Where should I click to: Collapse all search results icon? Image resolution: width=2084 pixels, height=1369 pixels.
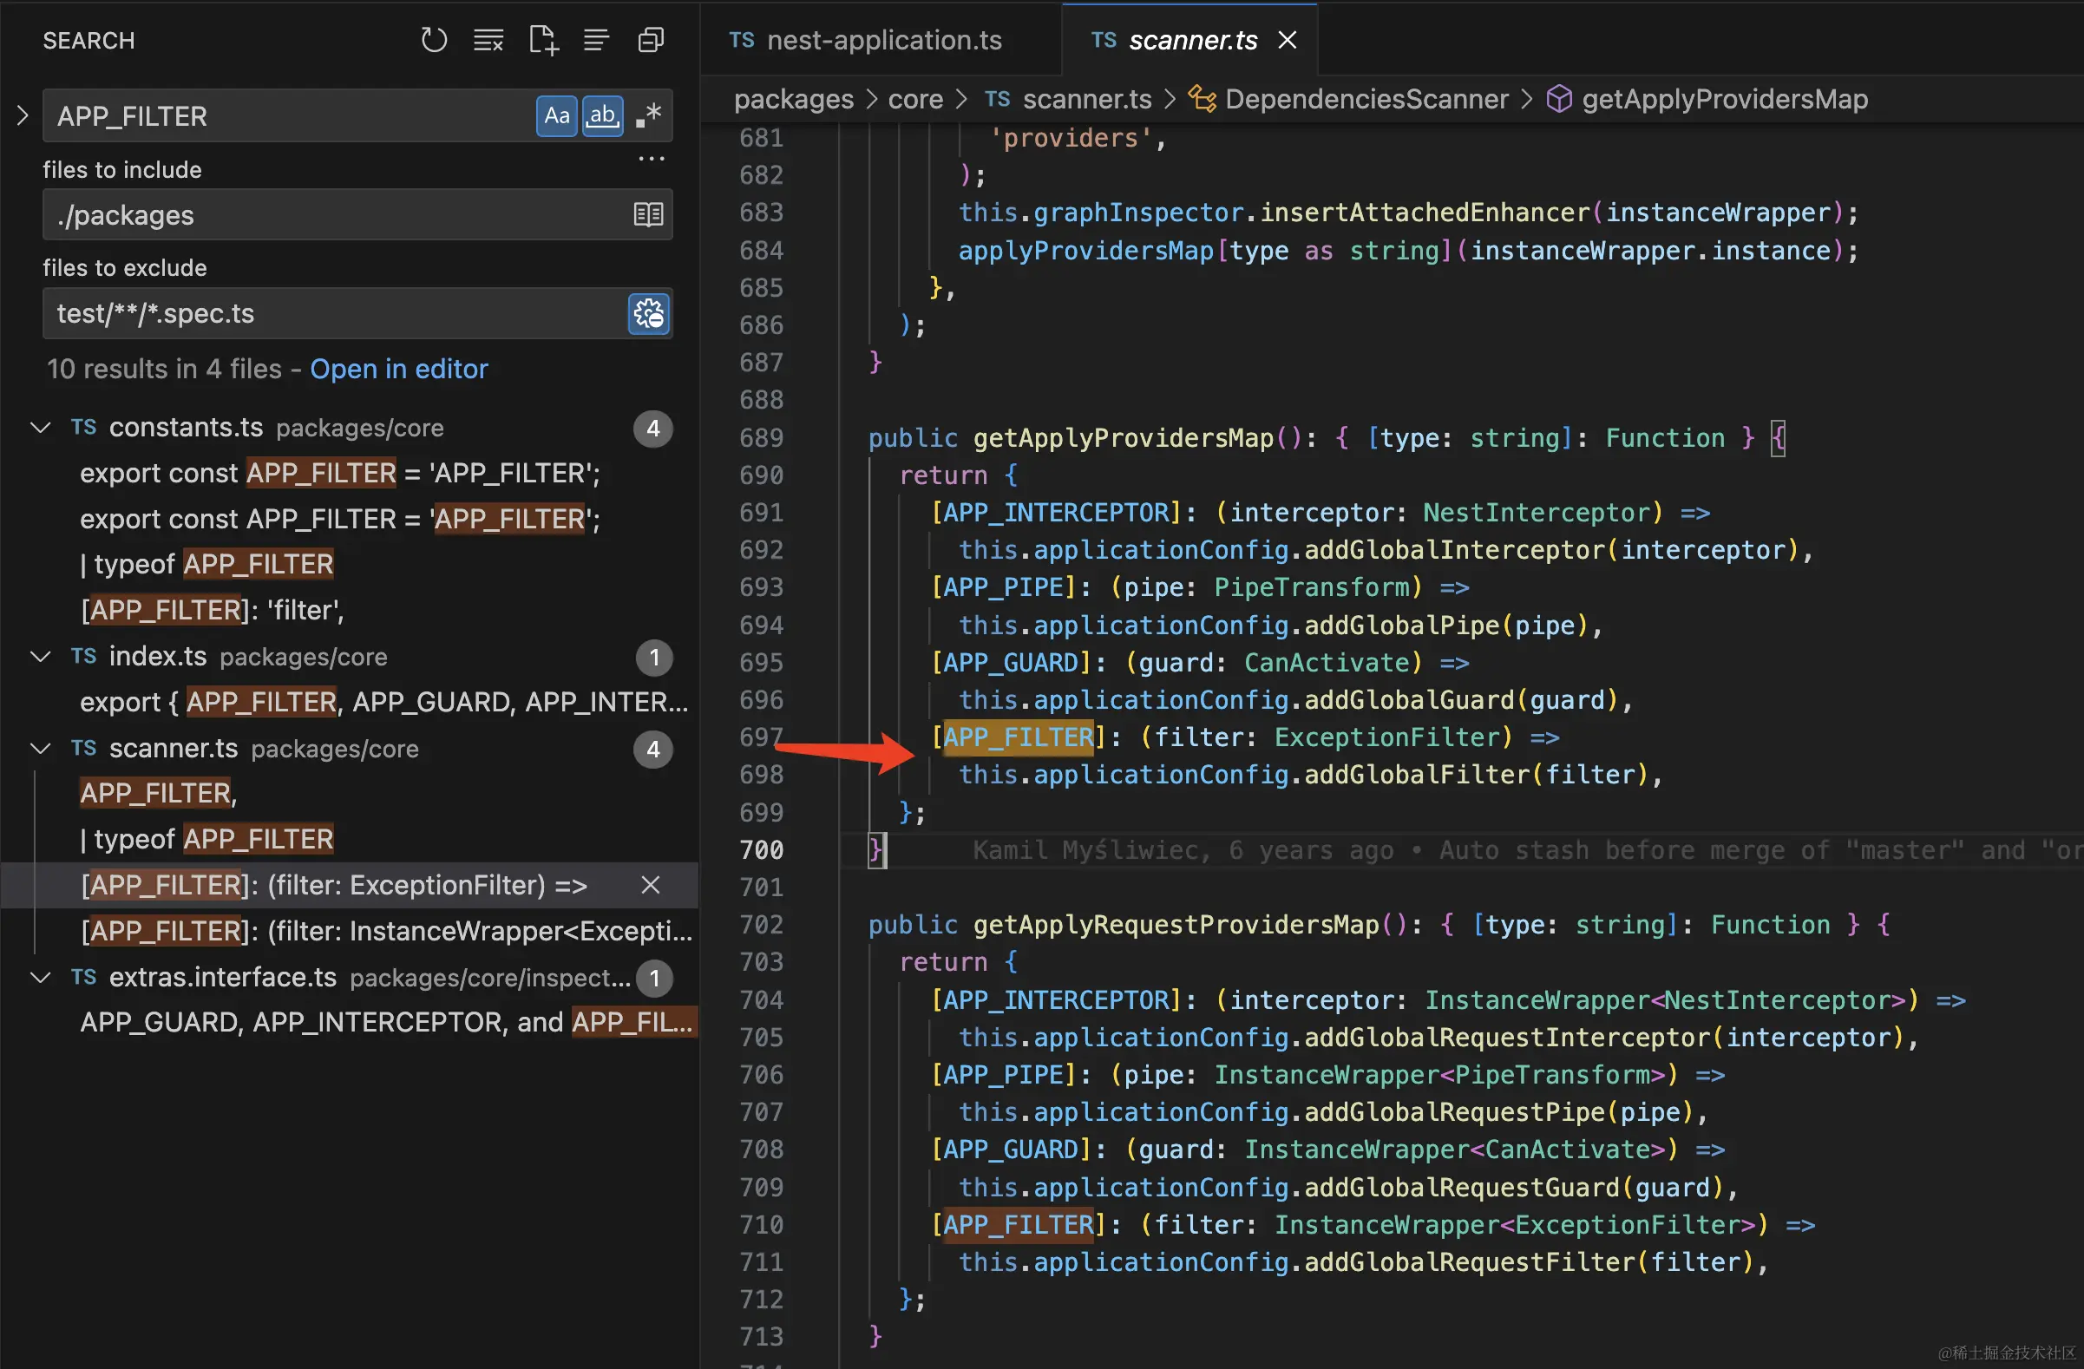[651, 40]
